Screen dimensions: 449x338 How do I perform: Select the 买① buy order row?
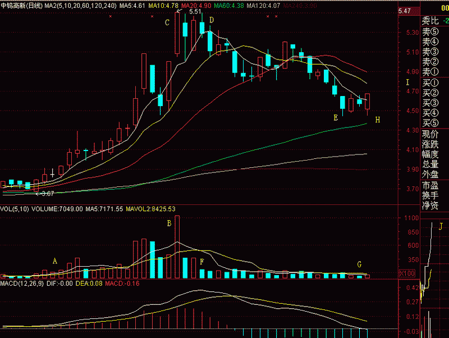[x=429, y=83]
